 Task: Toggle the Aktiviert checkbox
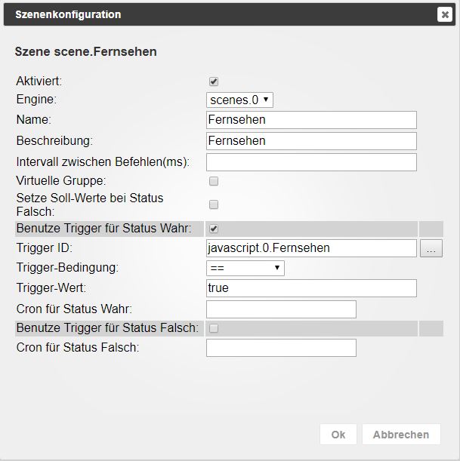(214, 81)
